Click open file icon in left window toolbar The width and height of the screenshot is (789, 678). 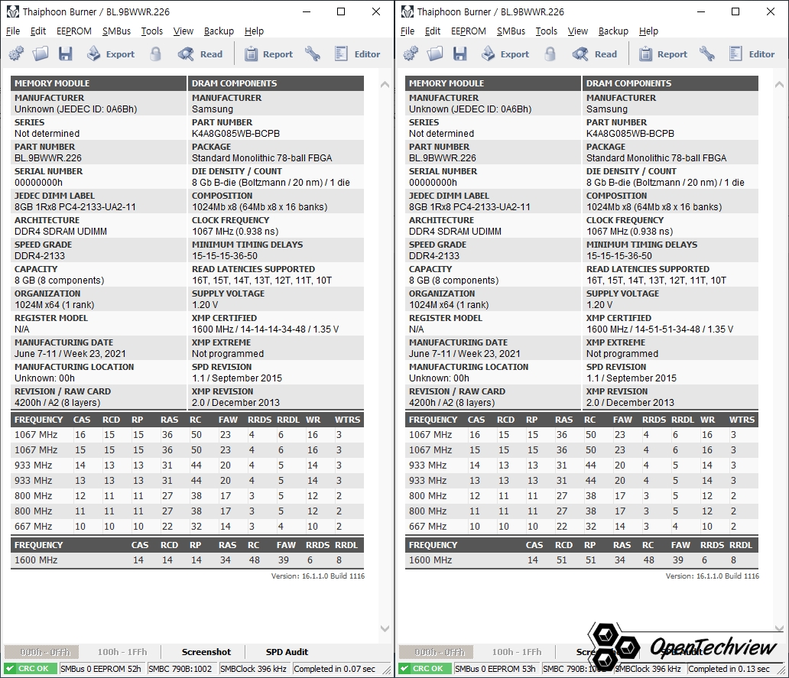41,54
